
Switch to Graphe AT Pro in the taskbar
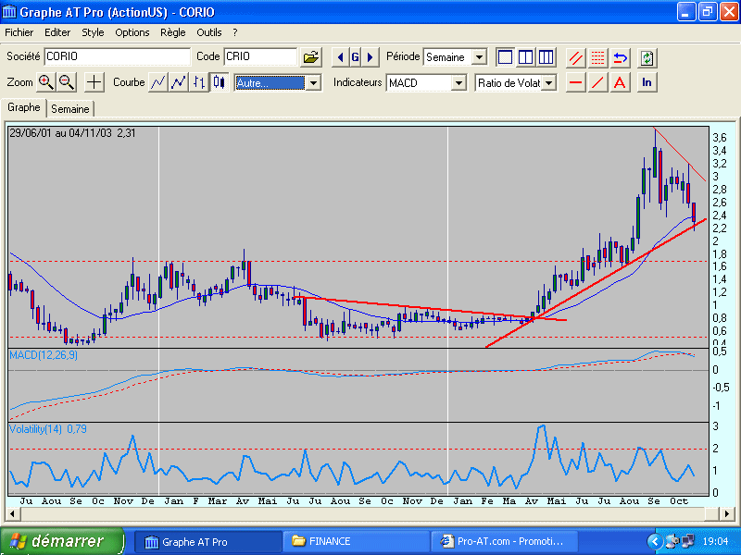(207, 542)
